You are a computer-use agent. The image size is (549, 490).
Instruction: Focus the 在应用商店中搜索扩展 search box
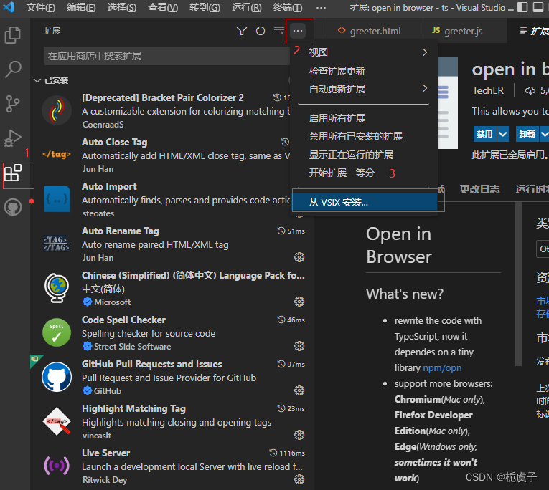pyautogui.click(x=167, y=56)
